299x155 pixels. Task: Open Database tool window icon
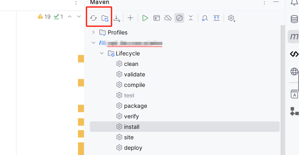(x=294, y=19)
